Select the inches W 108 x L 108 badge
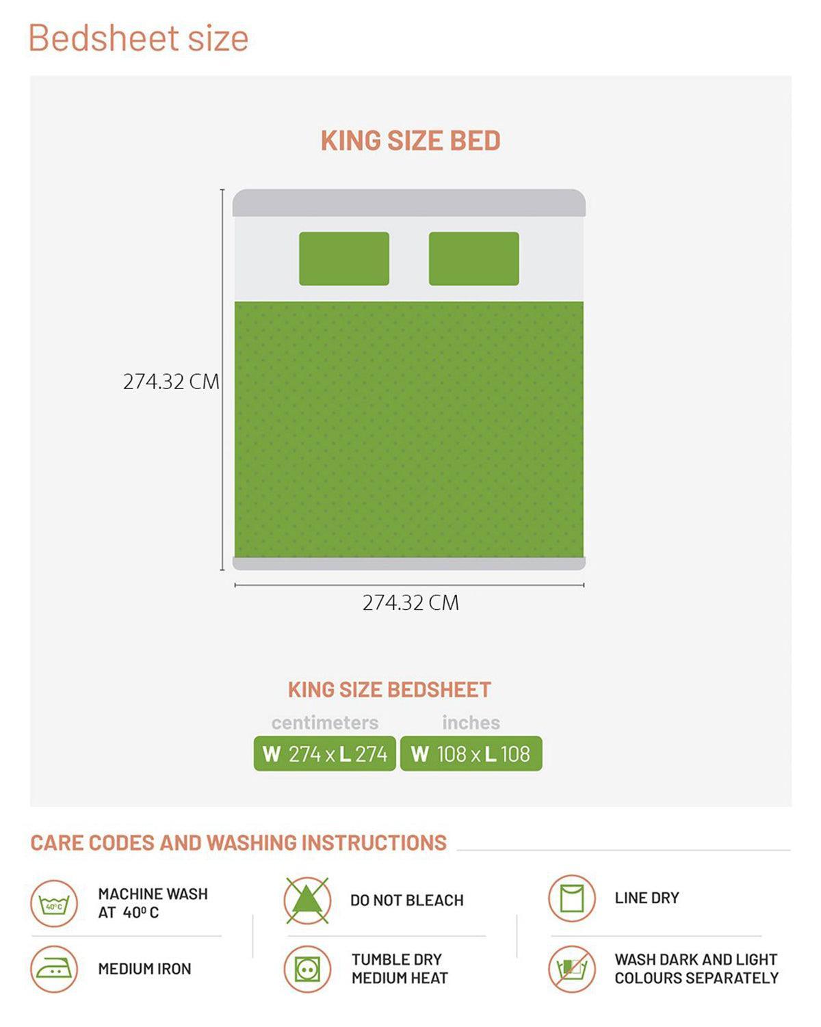The height and width of the screenshot is (1027, 821). [471, 753]
